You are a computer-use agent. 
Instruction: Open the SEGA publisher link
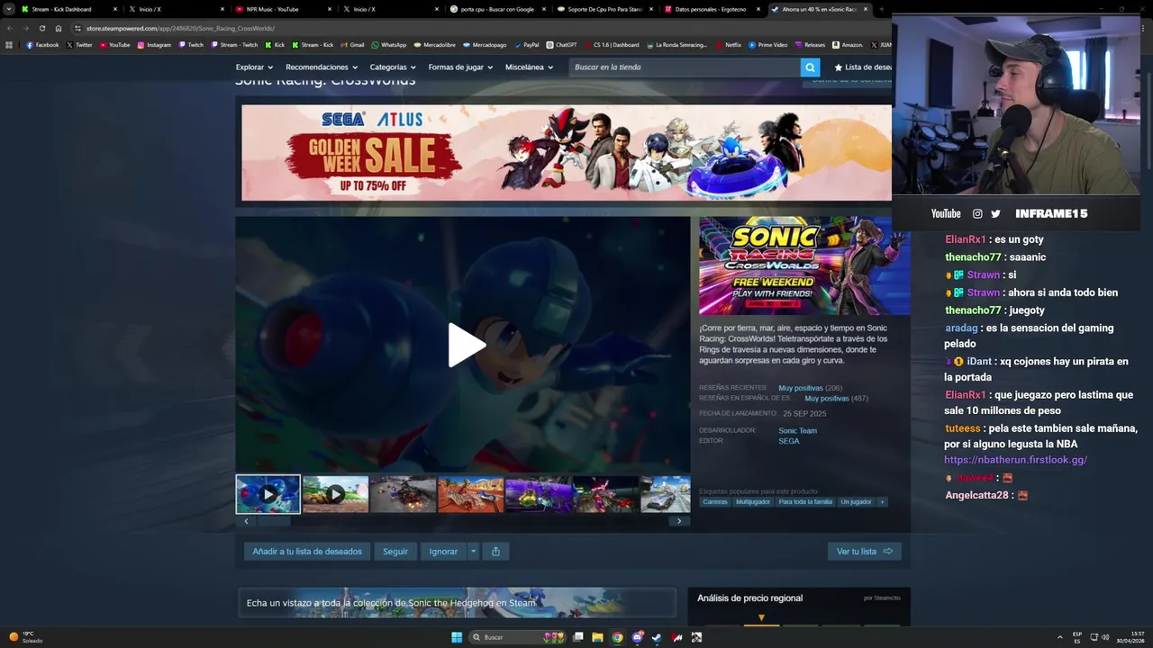click(x=788, y=441)
